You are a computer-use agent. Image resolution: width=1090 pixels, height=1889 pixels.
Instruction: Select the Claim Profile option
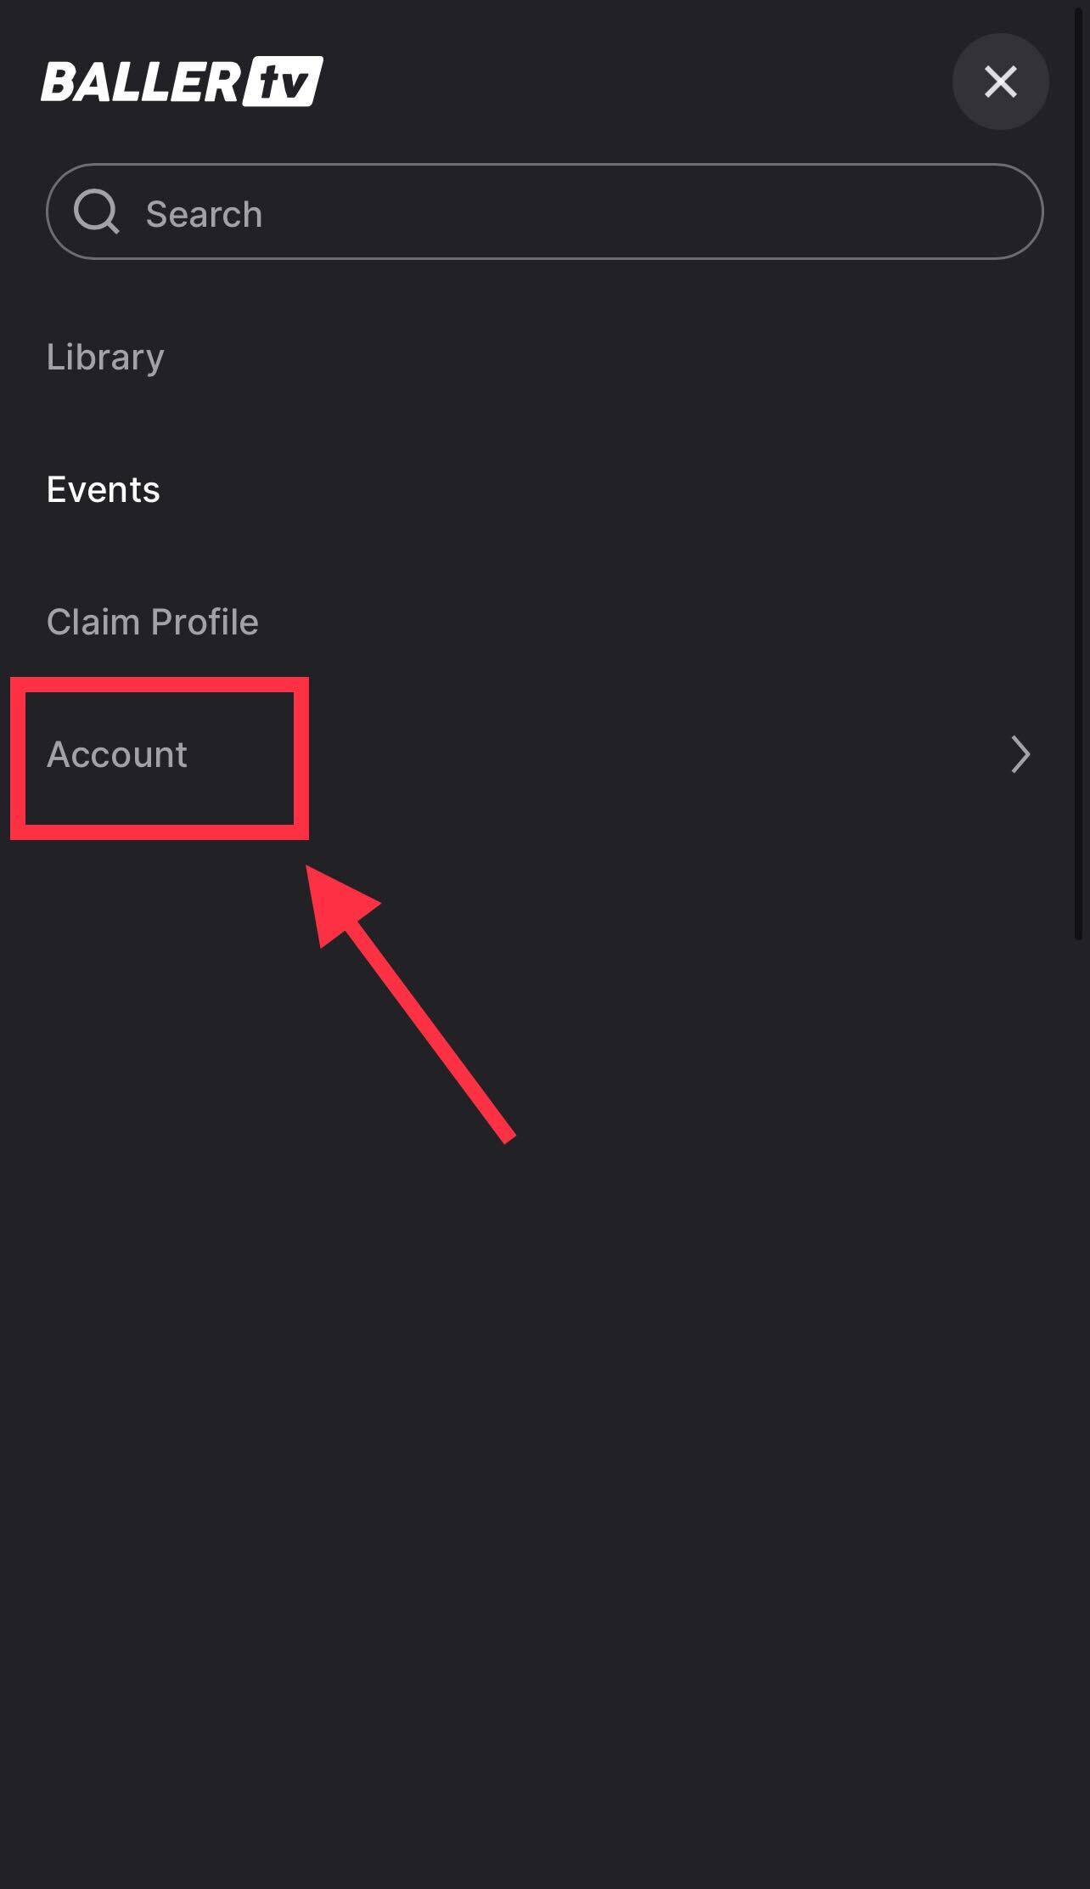tap(153, 622)
